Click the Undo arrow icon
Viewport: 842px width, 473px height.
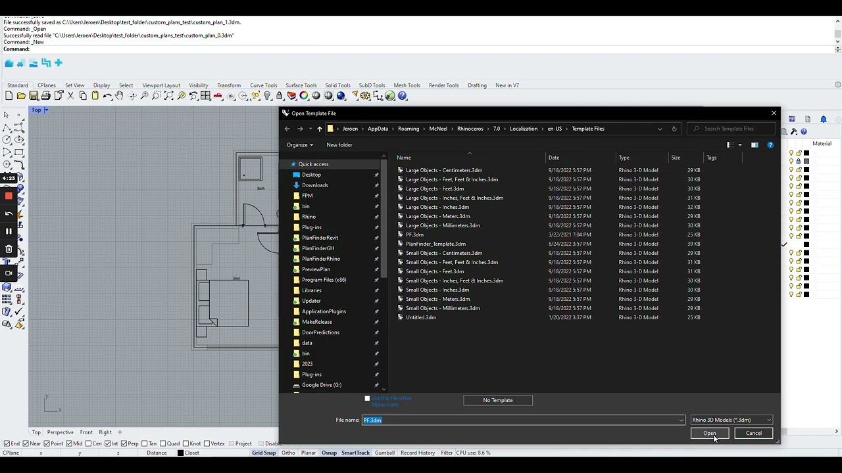pyautogui.click(x=107, y=96)
